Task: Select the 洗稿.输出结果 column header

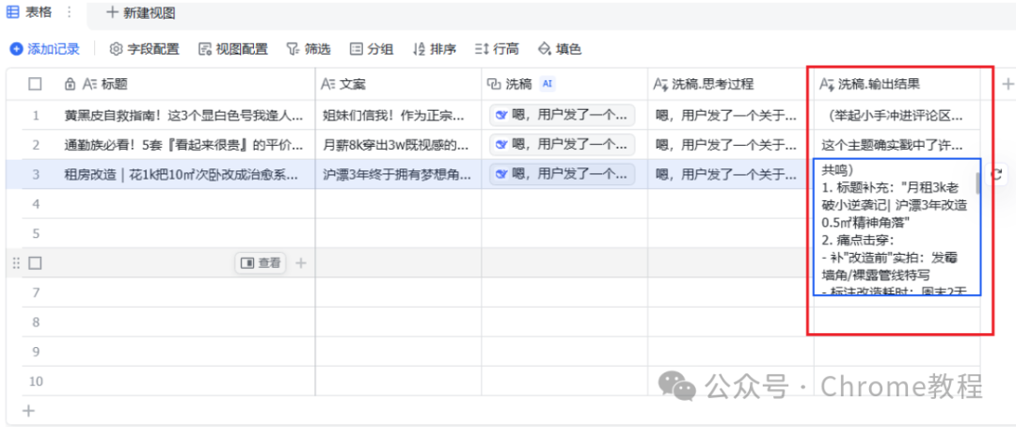Action: point(897,84)
